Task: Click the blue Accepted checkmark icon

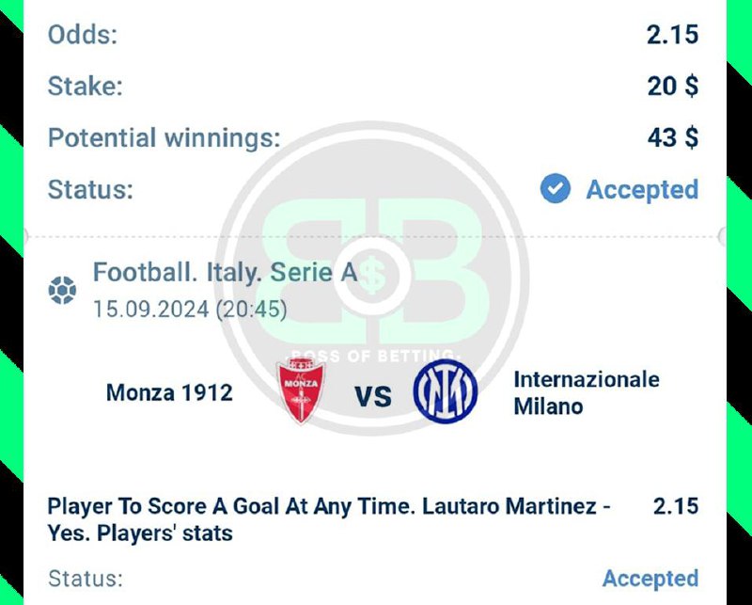Action: (x=556, y=189)
